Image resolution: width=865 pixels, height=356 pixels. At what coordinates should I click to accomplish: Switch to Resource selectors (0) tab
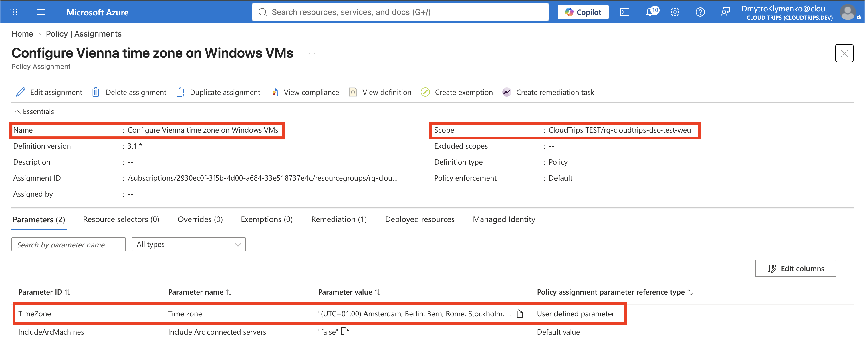pos(121,219)
